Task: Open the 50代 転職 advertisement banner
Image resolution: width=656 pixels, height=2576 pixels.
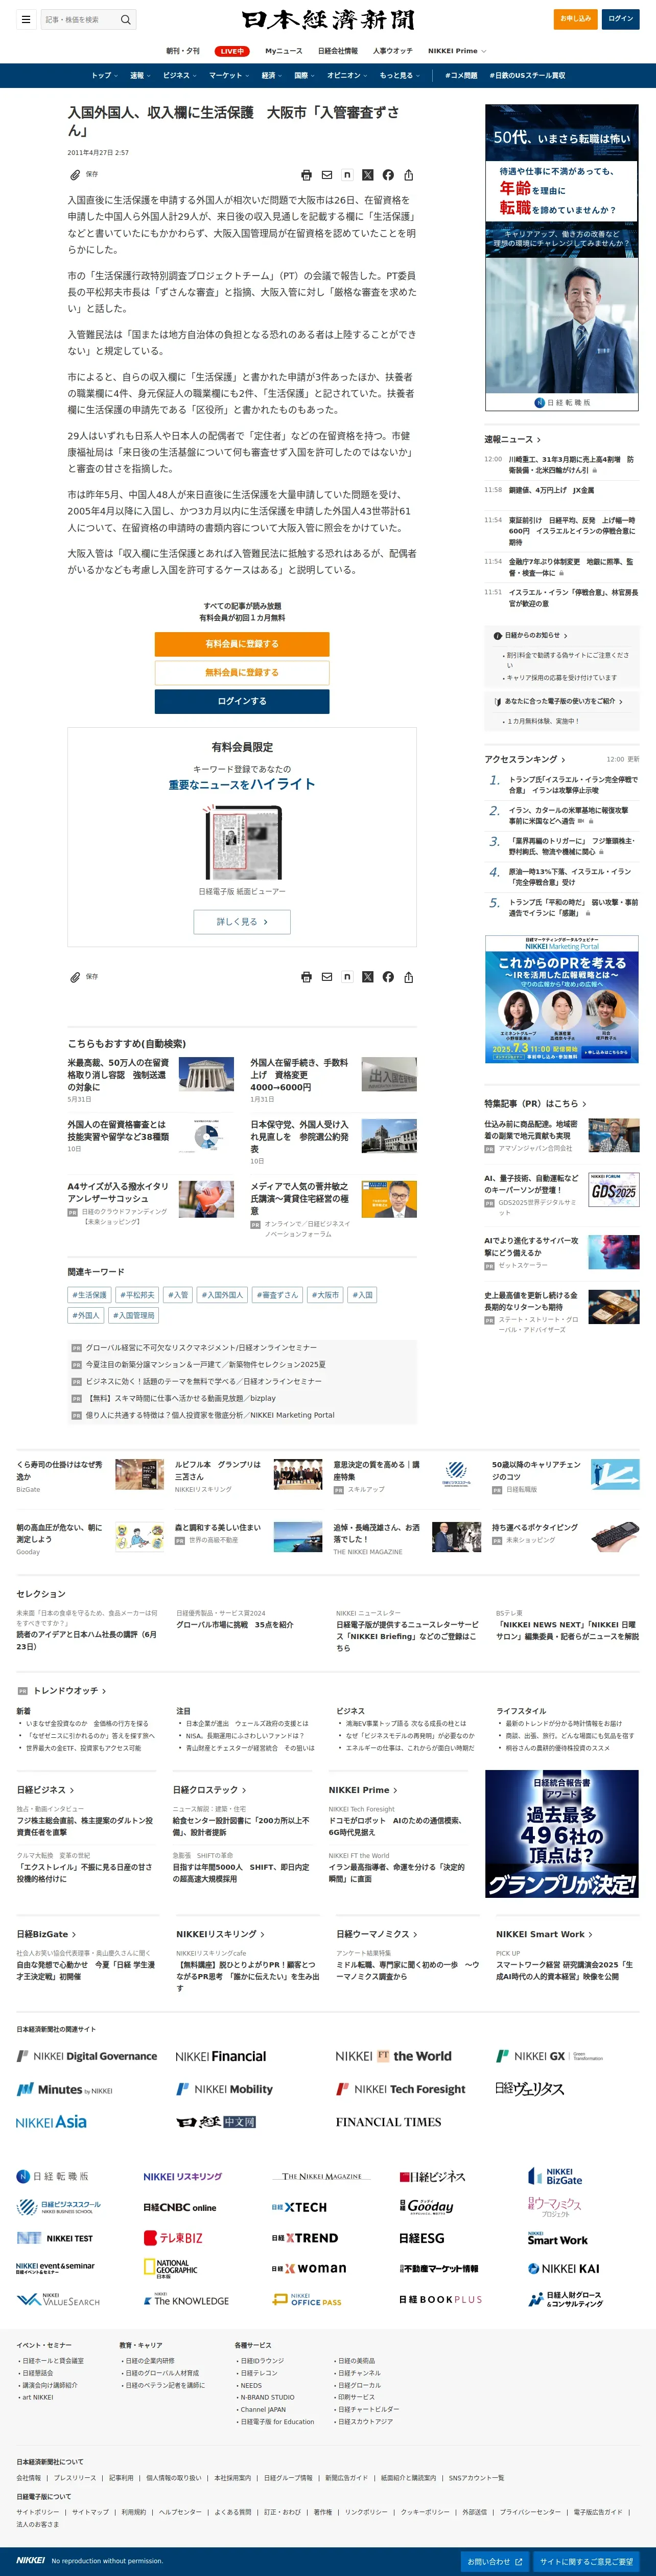Action: 561,258
